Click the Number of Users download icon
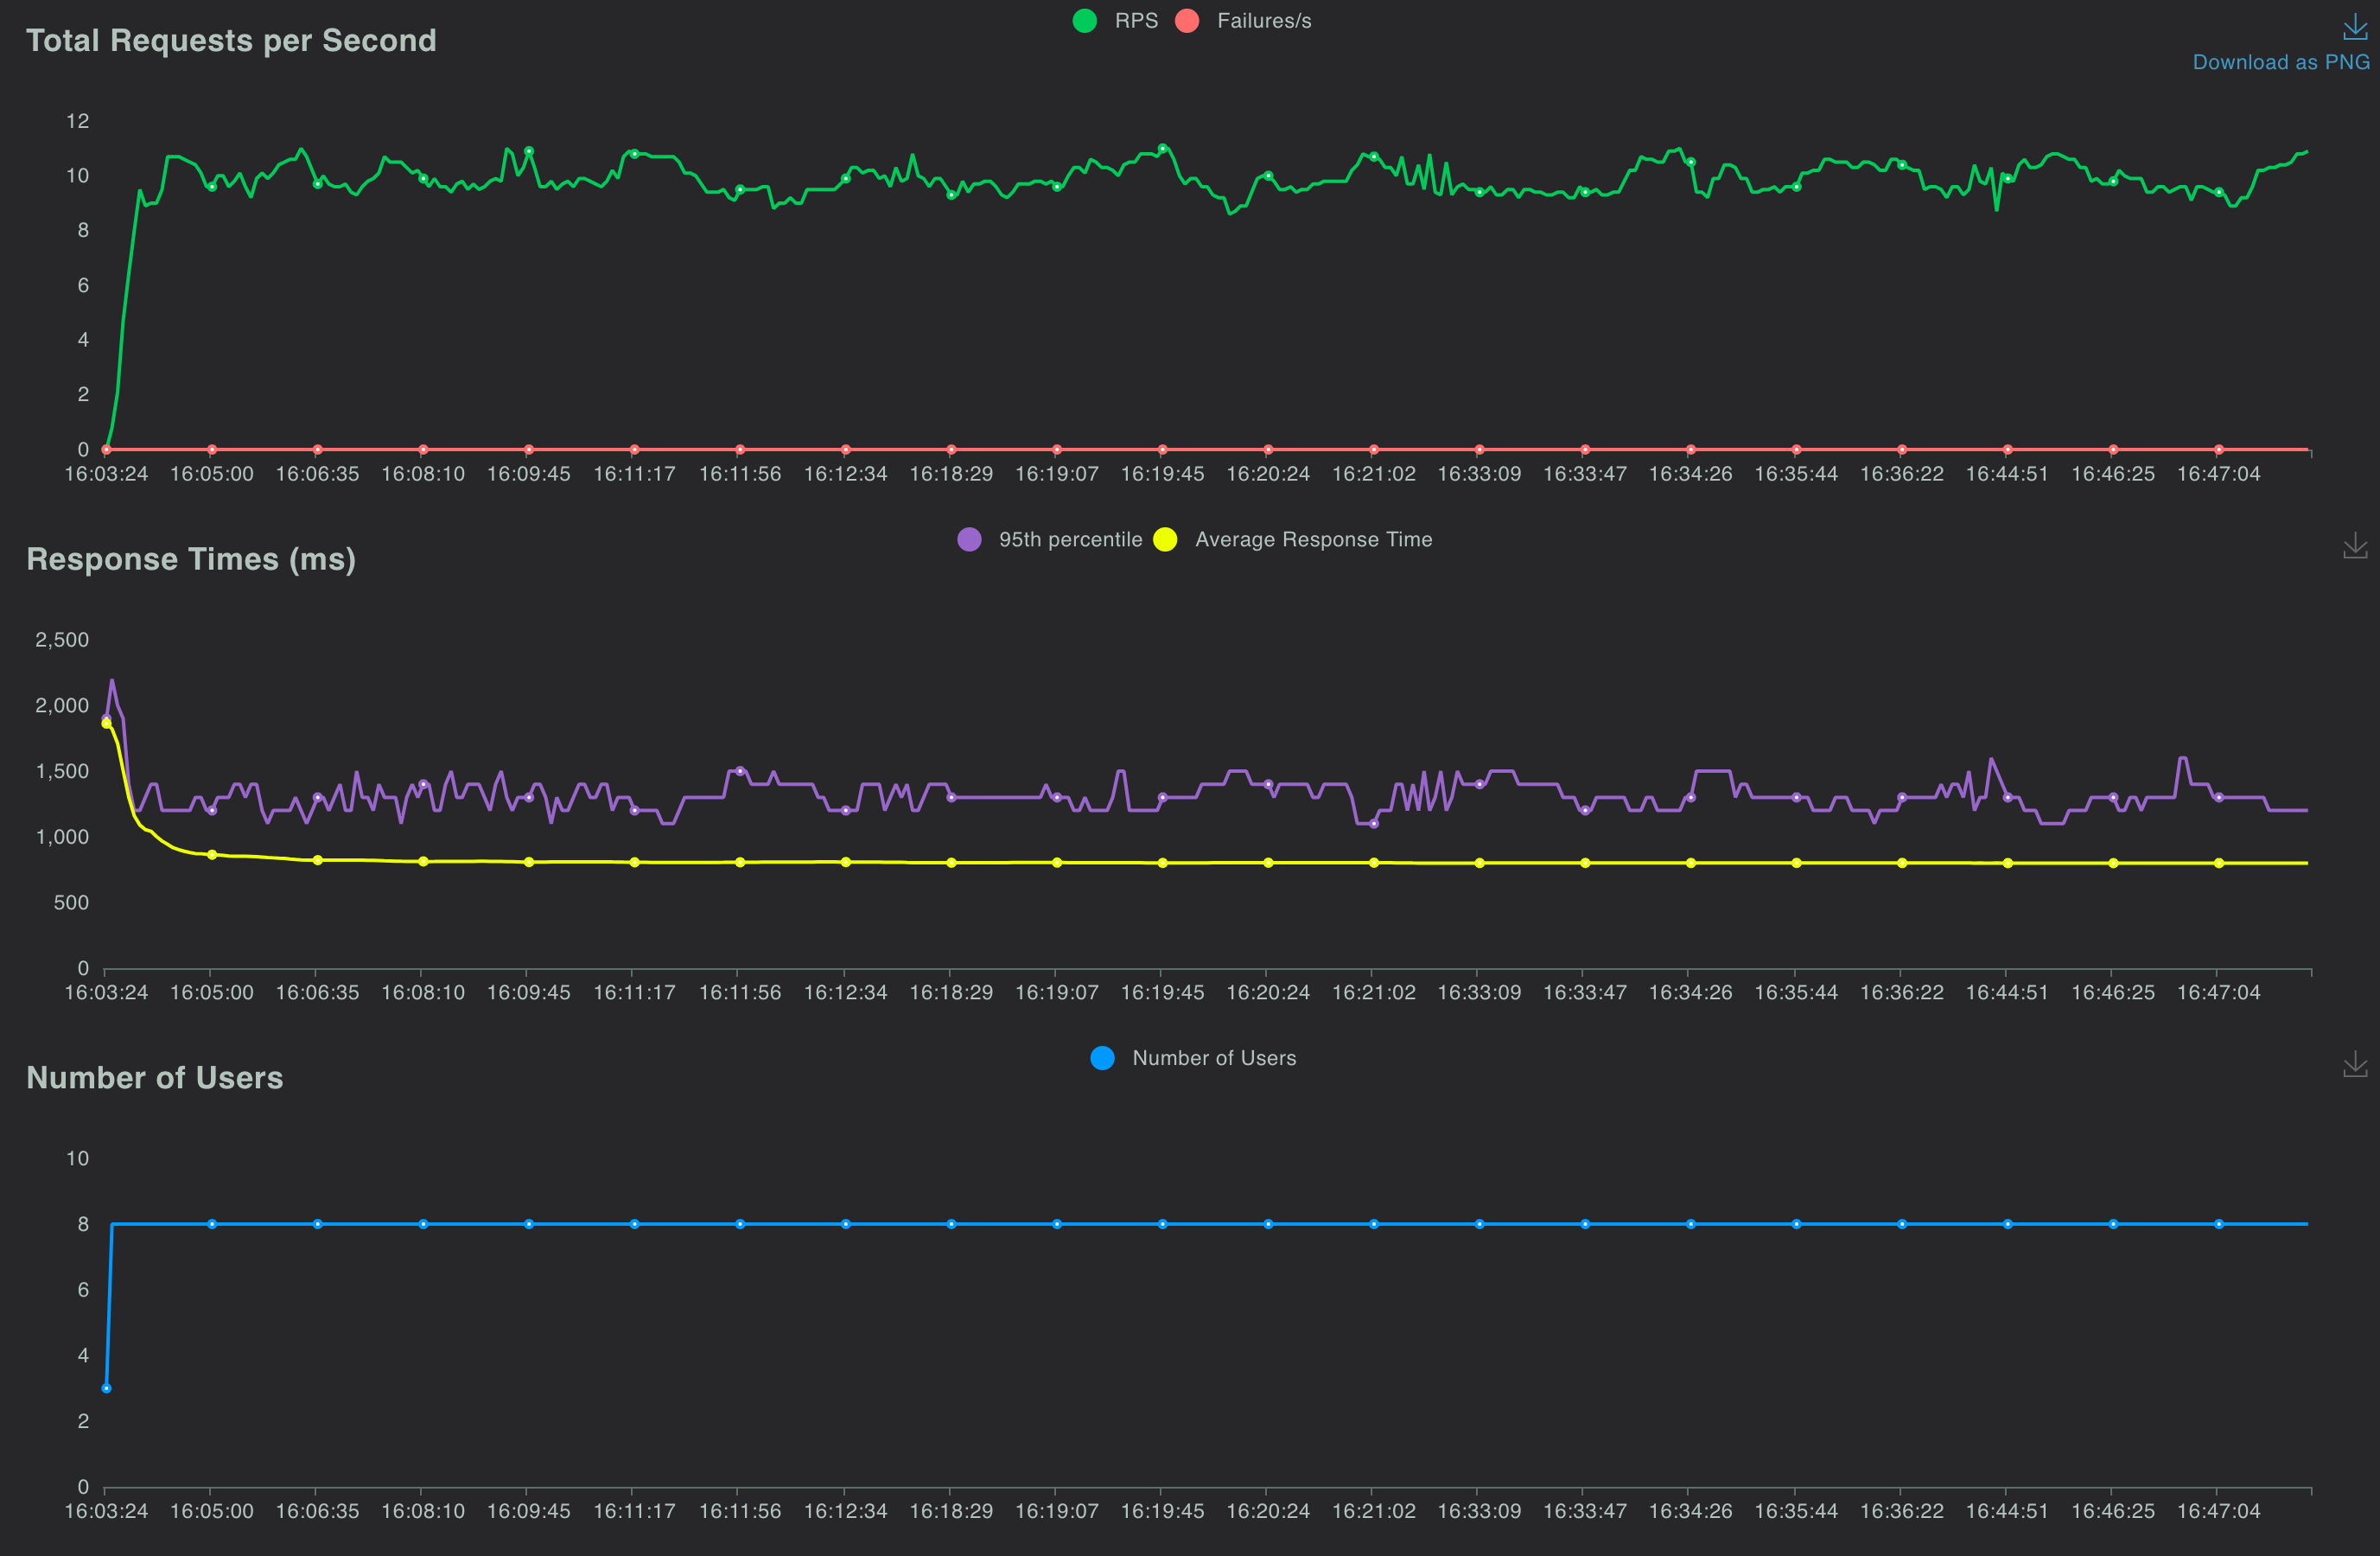 (x=2354, y=1064)
